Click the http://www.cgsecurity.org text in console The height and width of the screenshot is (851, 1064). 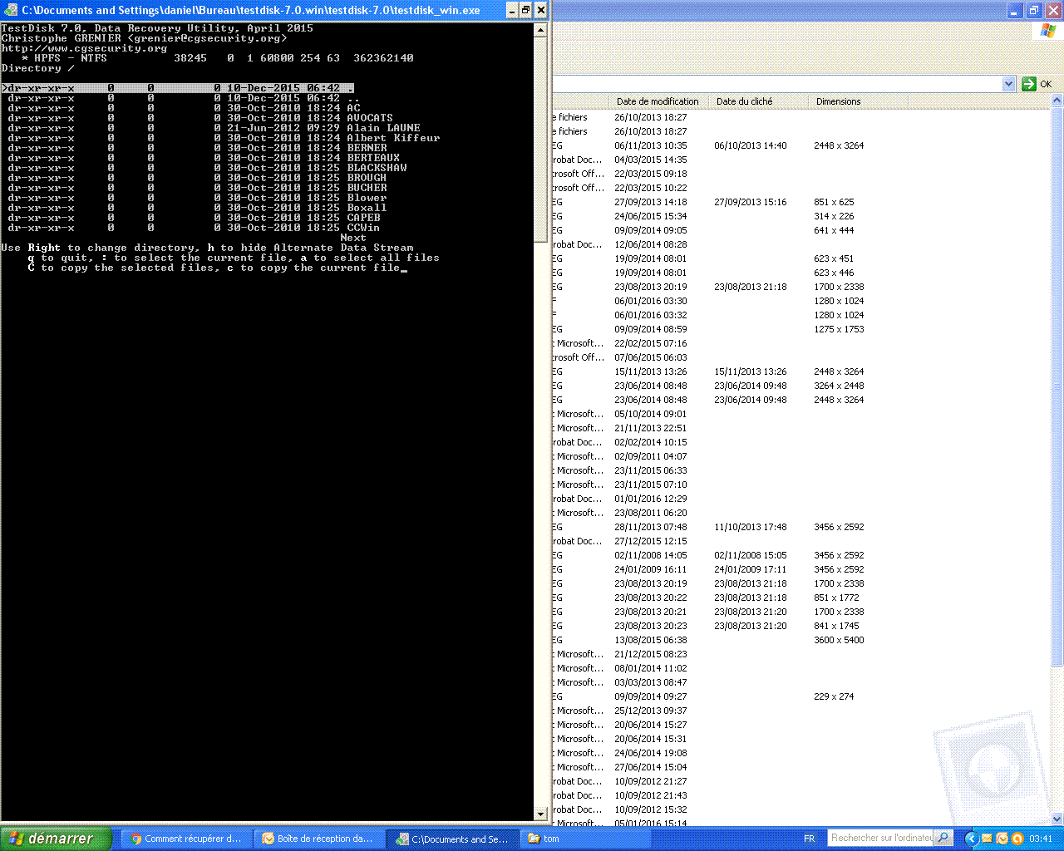(85, 48)
